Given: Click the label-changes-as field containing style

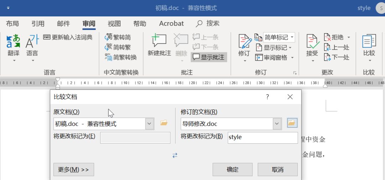Looking at the screenshot, I should [x=262, y=138].
